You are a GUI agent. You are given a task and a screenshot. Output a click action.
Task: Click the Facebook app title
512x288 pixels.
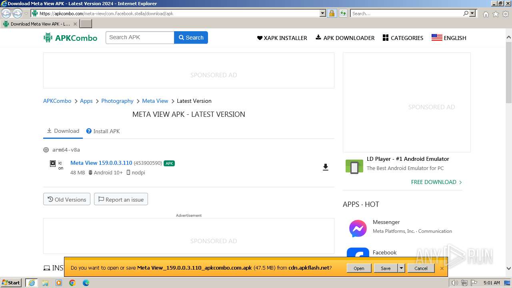[x=384, y=252]
